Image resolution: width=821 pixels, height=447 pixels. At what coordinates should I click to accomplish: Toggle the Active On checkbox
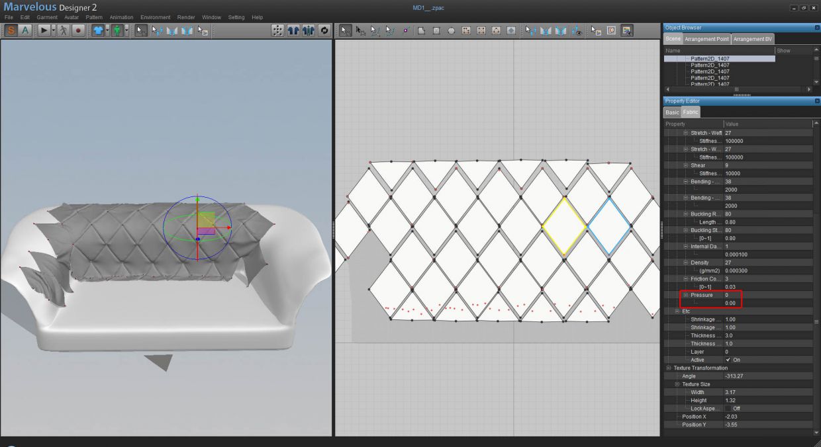(728, 360)
